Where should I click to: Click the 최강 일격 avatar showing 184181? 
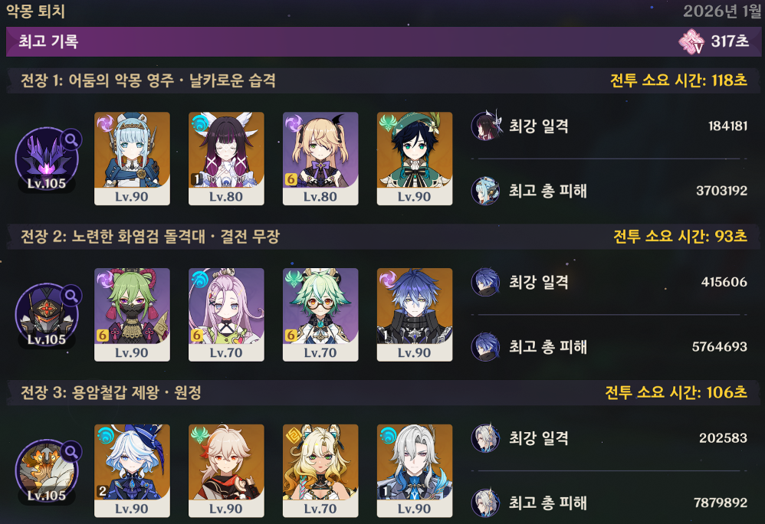coord(486,126)
